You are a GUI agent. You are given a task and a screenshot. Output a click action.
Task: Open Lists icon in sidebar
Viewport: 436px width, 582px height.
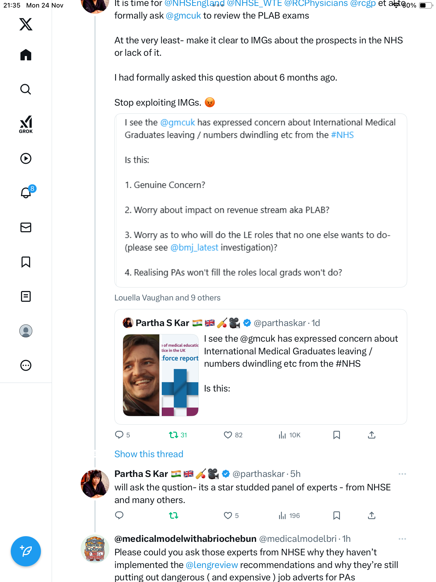click(26, 296)
